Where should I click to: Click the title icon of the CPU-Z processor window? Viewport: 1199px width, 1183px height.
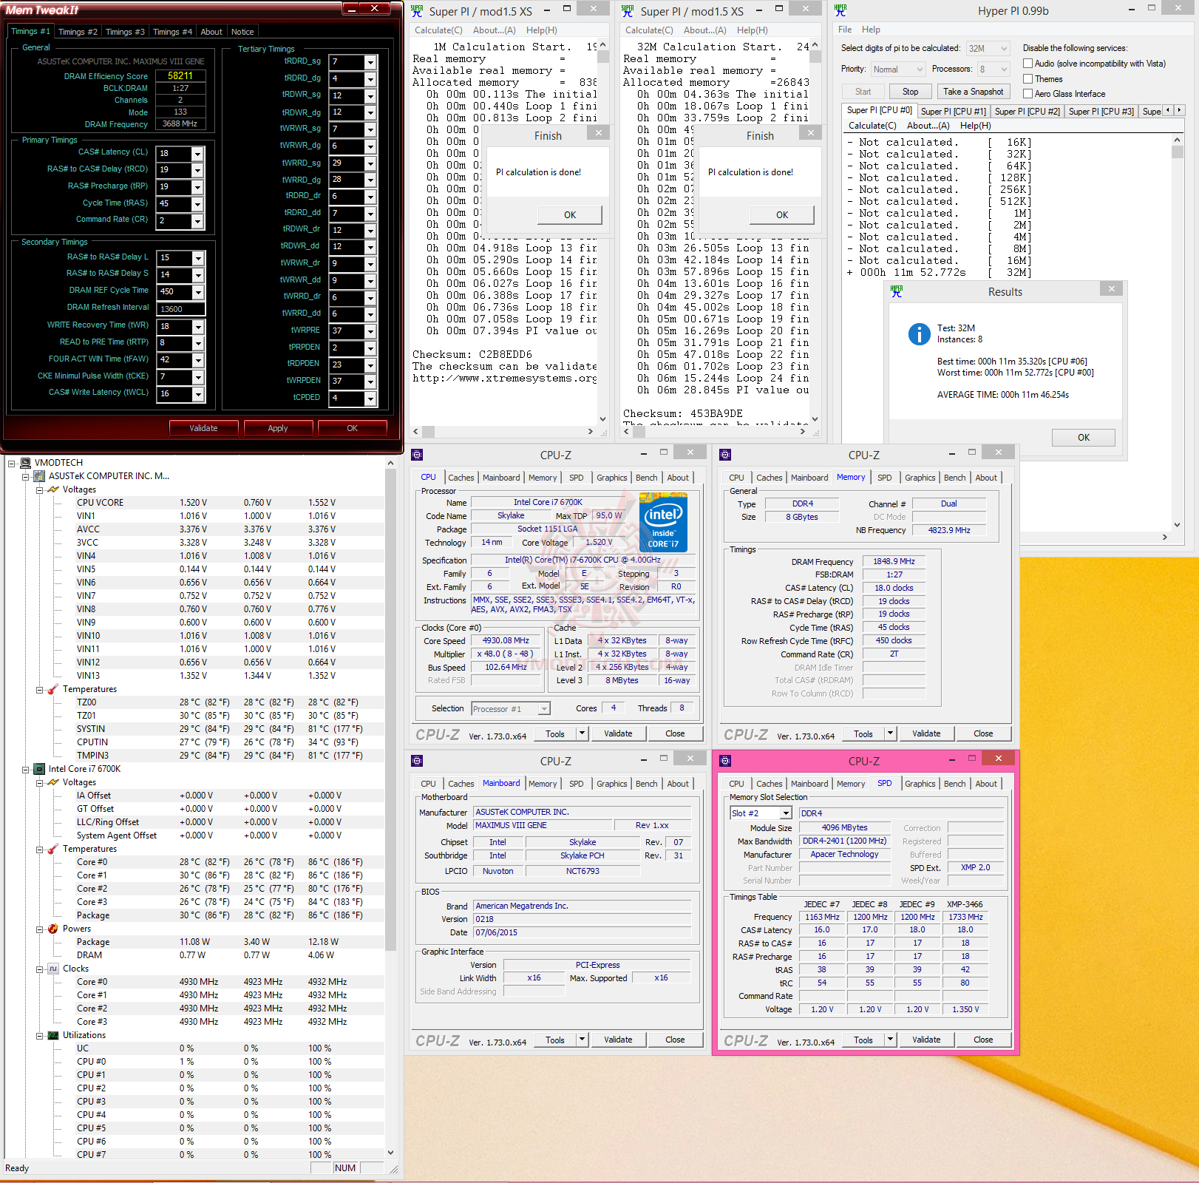tap(417, 455)
